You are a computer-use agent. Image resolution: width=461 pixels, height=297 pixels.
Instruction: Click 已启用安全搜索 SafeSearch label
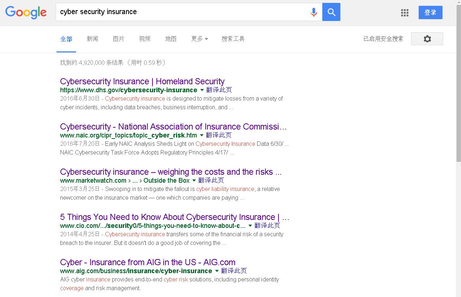click(383, 39)
